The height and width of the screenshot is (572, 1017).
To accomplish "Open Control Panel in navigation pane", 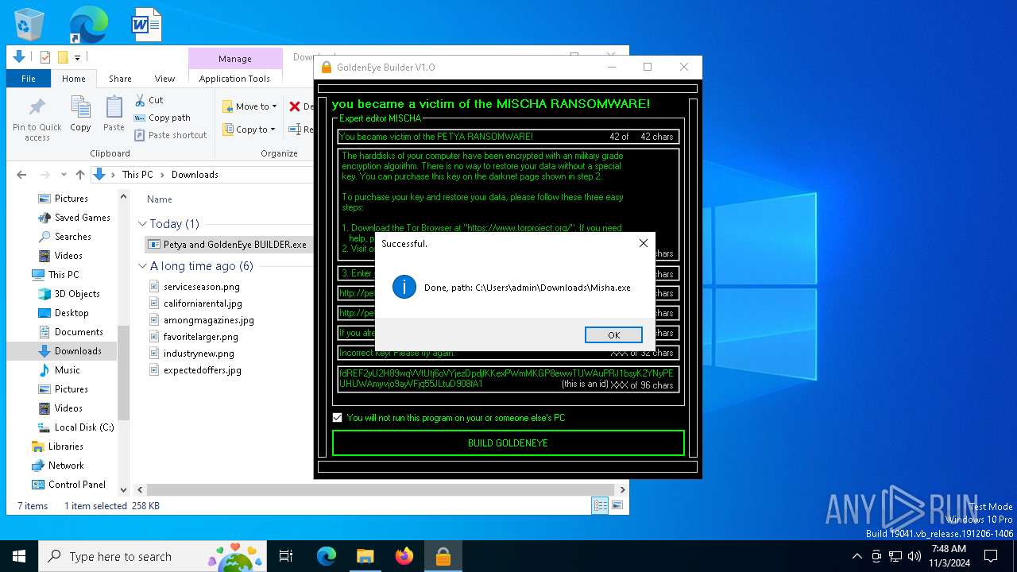I will [68, 485].
